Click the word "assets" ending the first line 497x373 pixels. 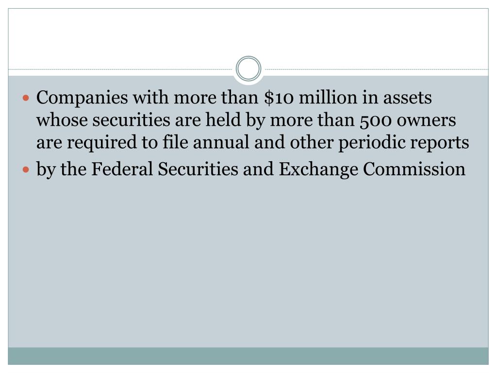407,98
